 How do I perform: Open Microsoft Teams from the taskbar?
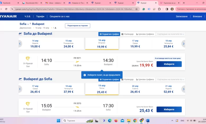[103, 121]
